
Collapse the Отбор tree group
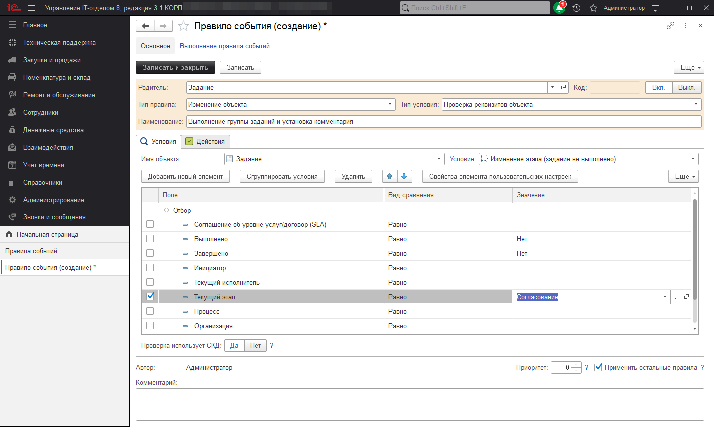click(x=167, y=210)
